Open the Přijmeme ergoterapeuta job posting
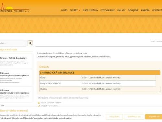 pos(14,92)
